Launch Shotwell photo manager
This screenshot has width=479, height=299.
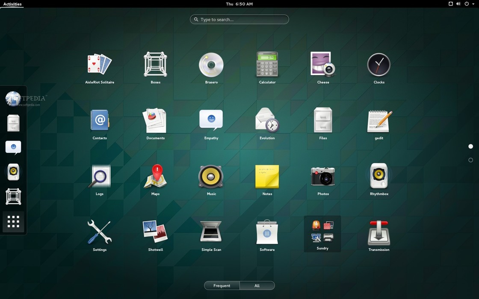pos(155,236)
